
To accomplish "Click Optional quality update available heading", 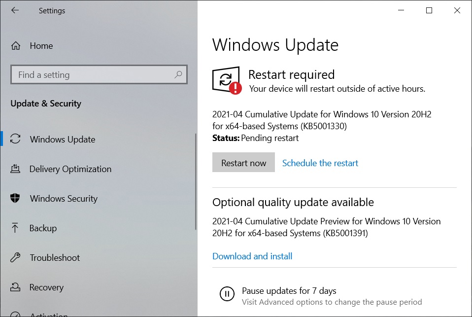I will click(293, 202).
